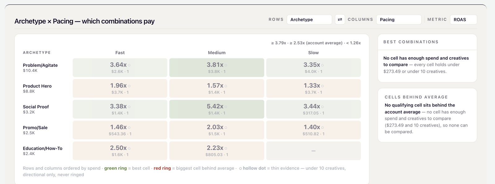Click the hollow dot beside 5.42x
Screen dimensions: 495x184
[226, 107]
